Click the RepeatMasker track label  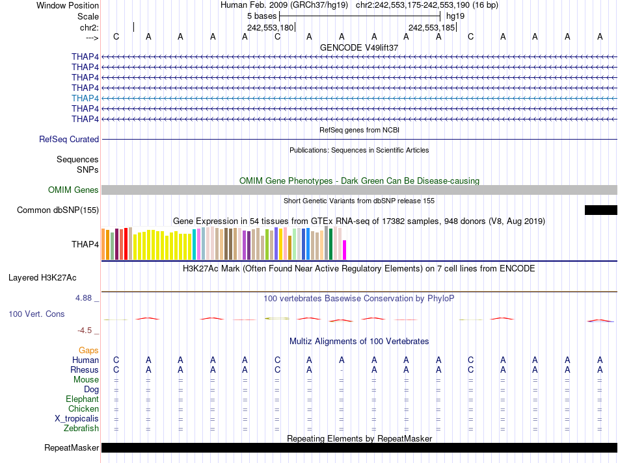72,448
